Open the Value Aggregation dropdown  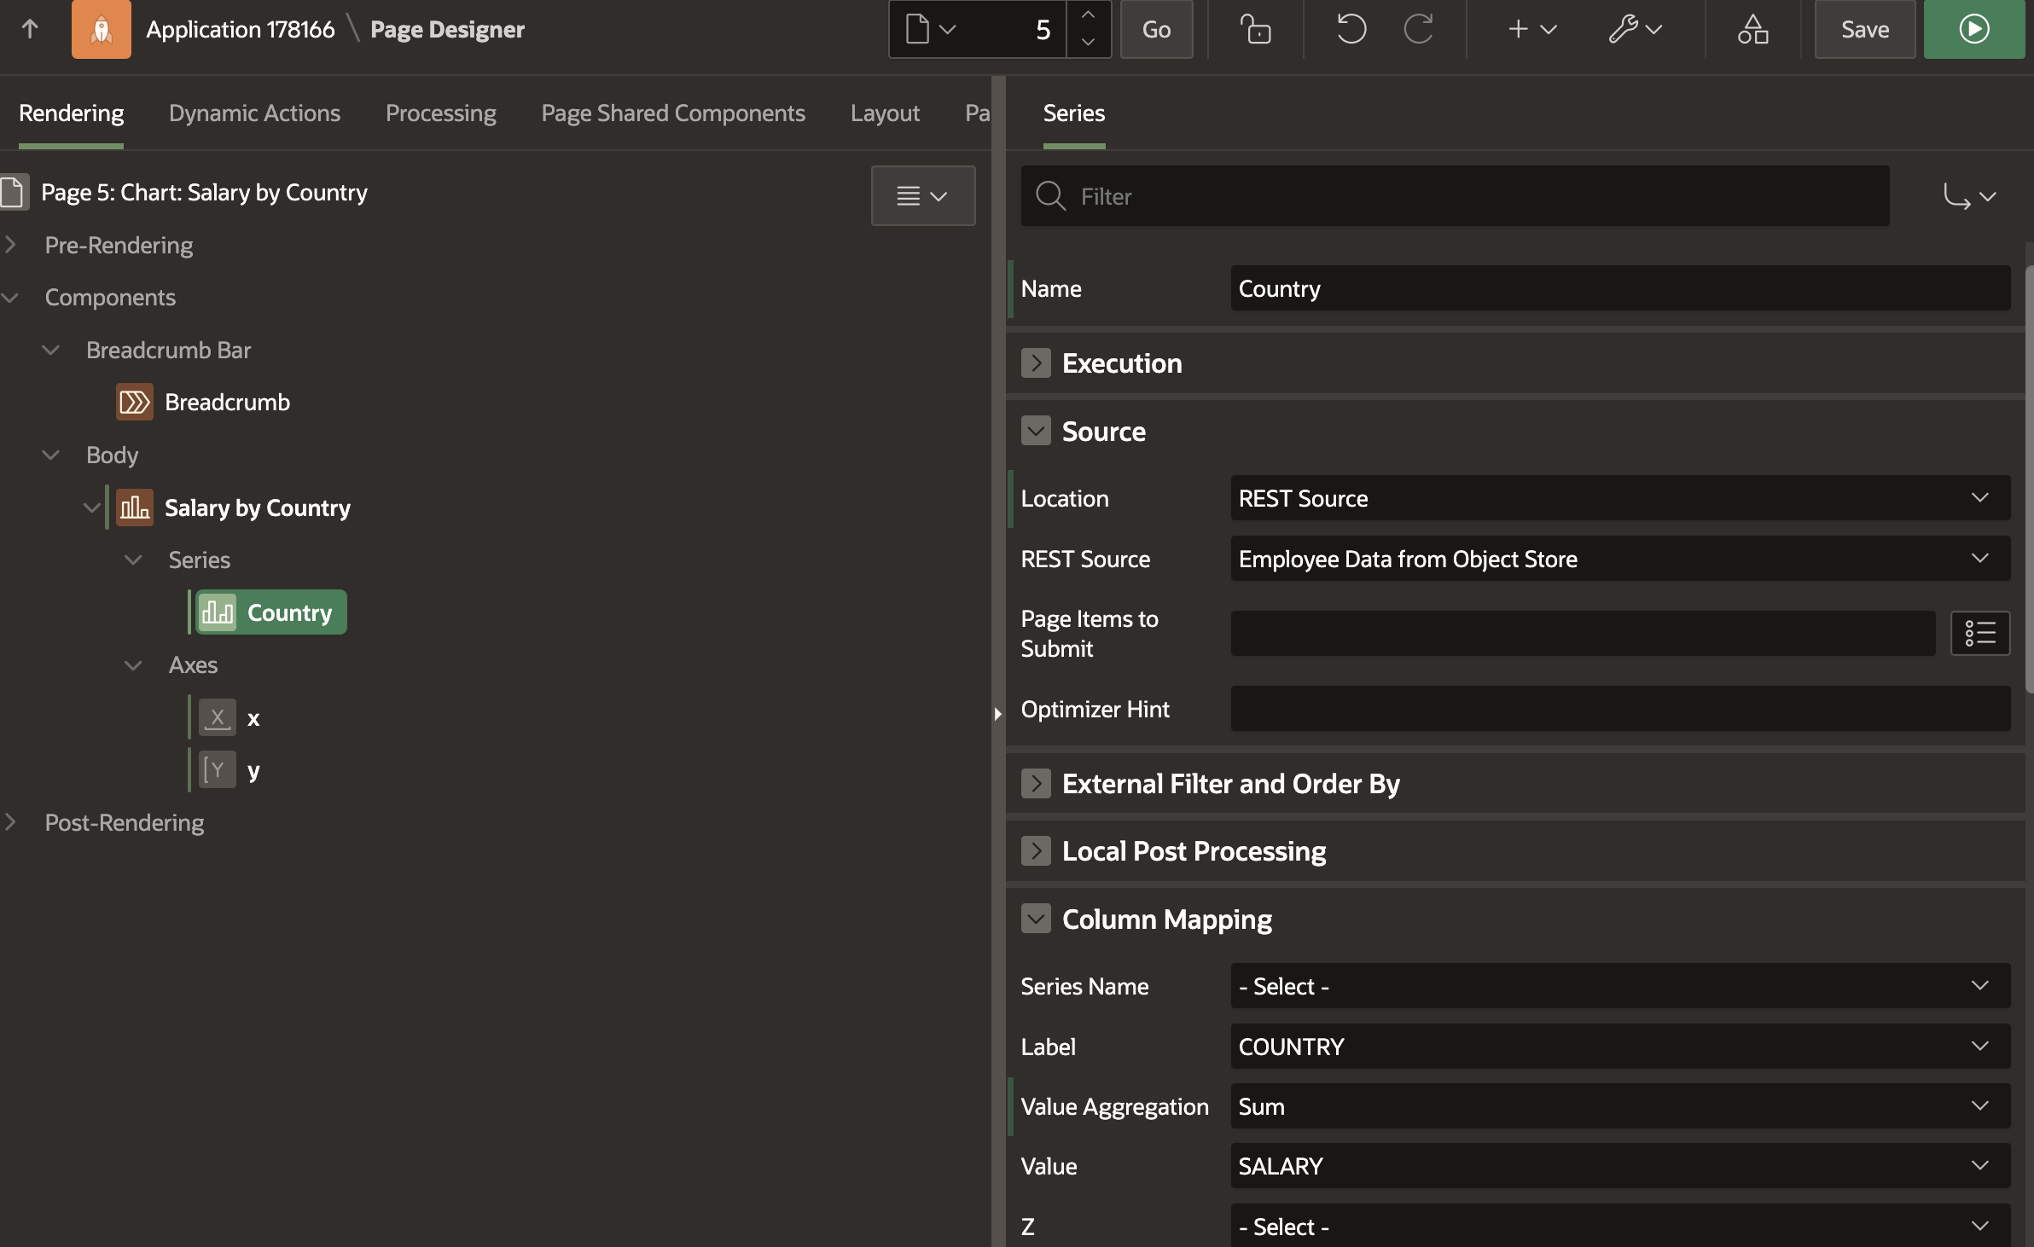click(x=1619, y=1106)
